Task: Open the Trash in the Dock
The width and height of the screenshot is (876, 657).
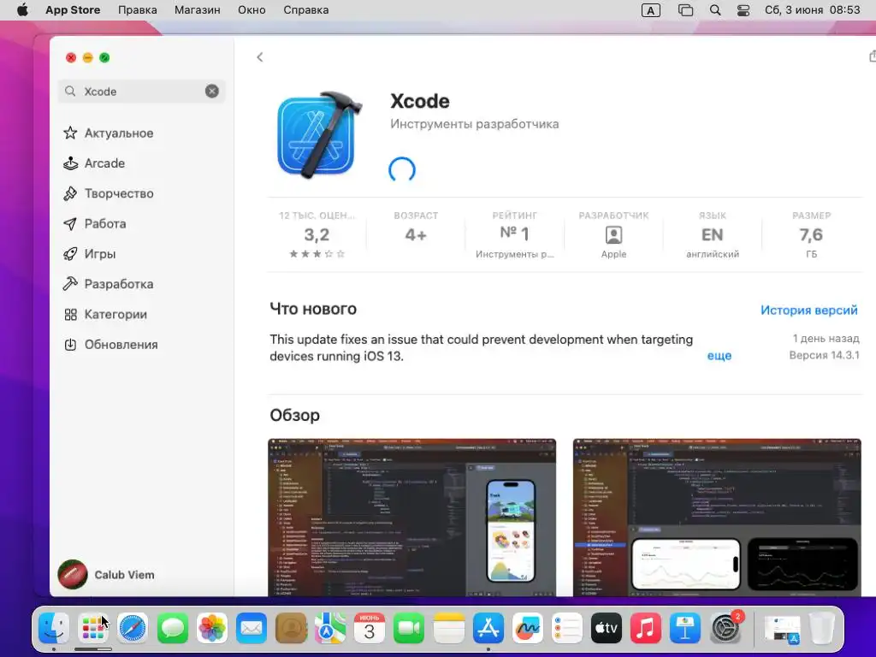Action: 821,628
